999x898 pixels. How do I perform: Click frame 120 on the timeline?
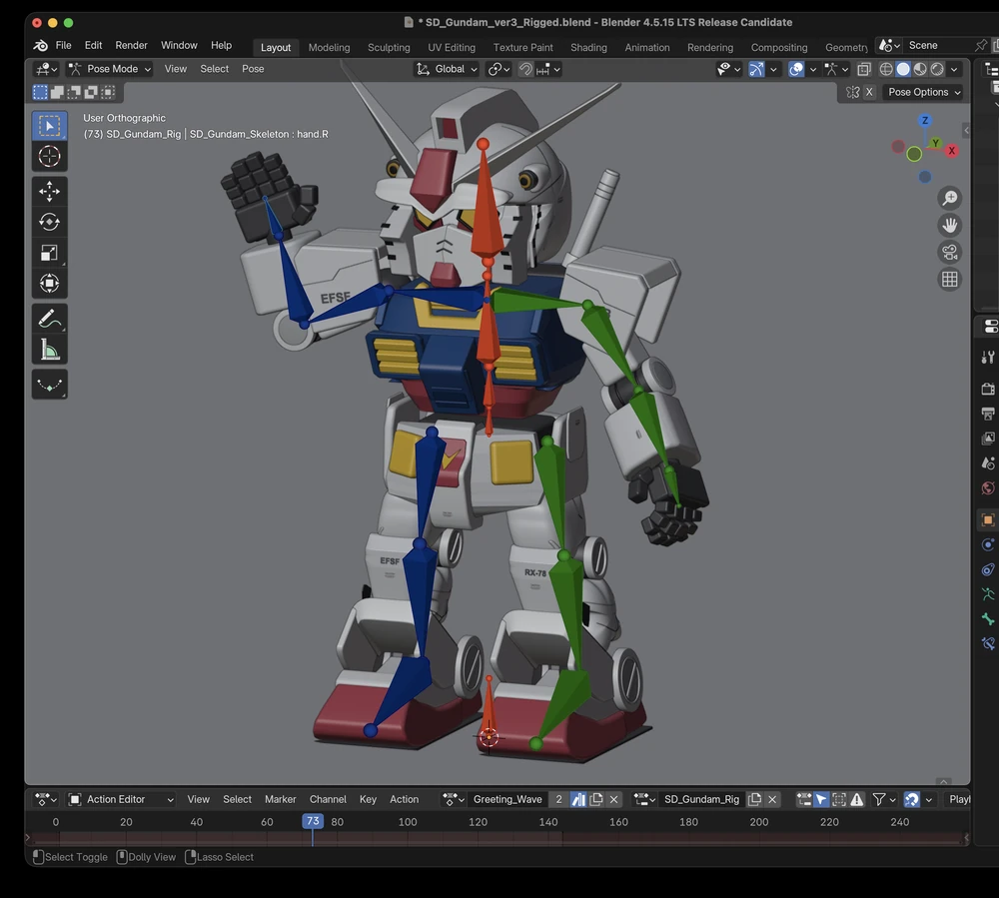(478, 821)
